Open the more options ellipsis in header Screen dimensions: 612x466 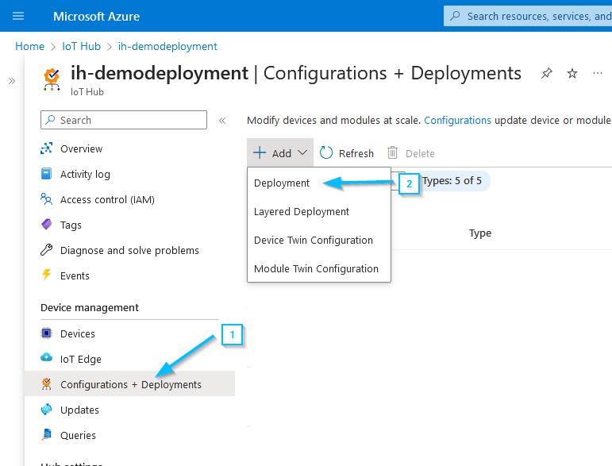pyautogui.click(x=598, y=74)
